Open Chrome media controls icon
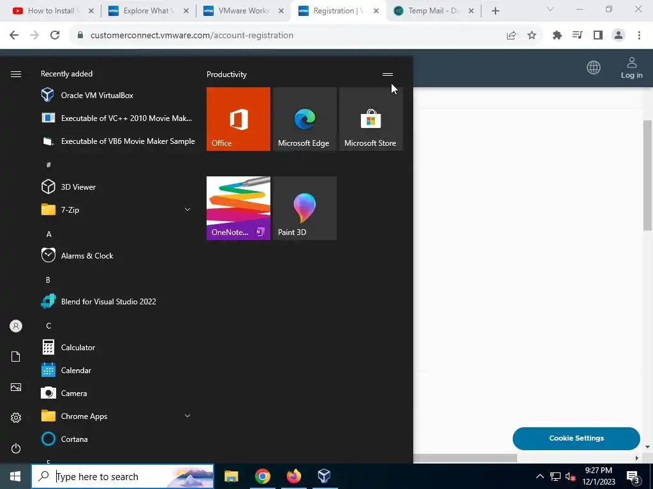Image resolution: width=653 pixels, height=489 pixels. pos(578,36)
